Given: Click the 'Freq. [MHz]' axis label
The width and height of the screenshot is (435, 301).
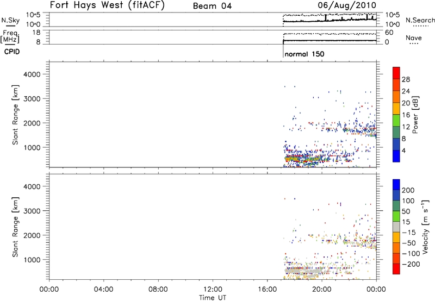Looking at the screenshot, I should 10,36.
